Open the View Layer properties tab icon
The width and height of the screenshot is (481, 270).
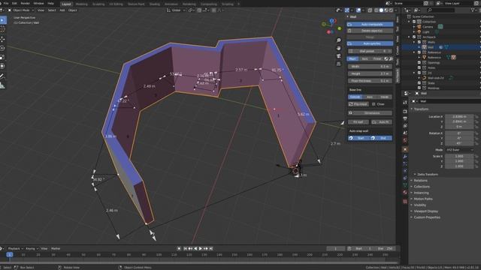point(405,126)
